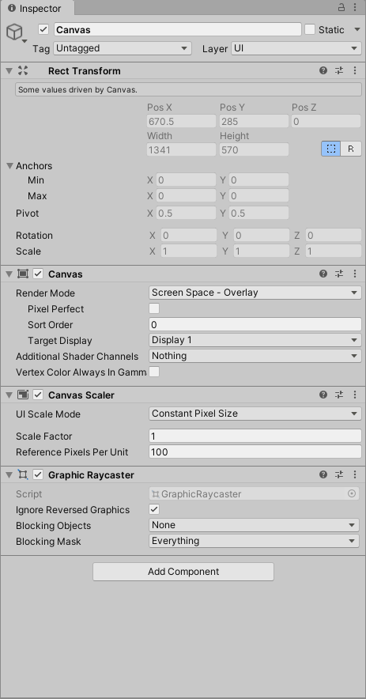Enable the Pixel Perfect checkbox
The height and width of the screenshot is (699, 366).
click(154, 308)
